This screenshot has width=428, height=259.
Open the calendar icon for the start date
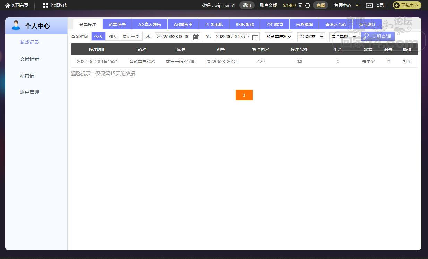pyautogui.click(x=196, y=37)
